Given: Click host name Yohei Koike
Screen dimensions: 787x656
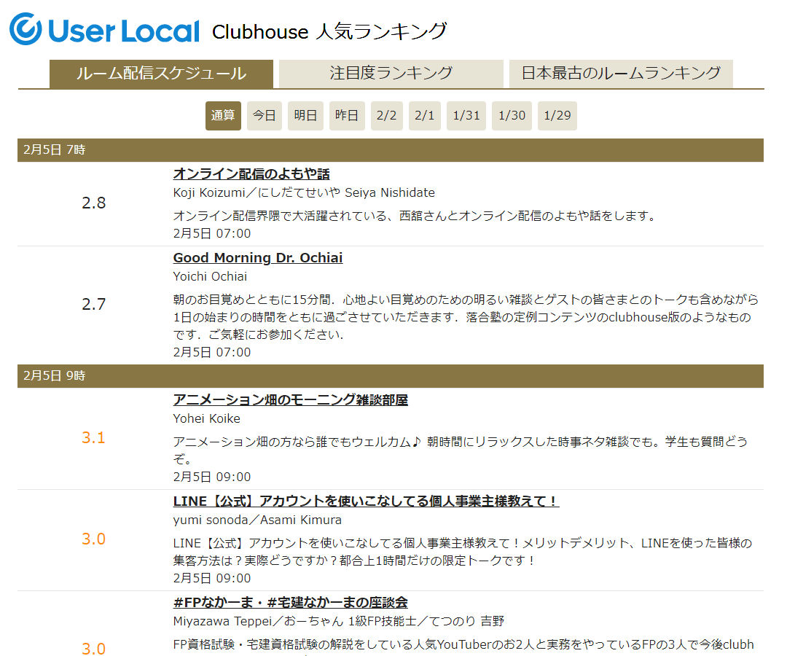Looking at the screenshot, I should tap(207, 418).
